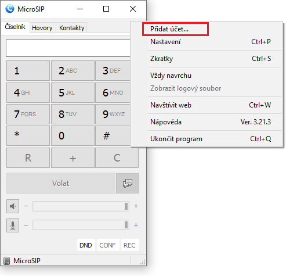Toggle REC call recording
The width and height of the screenshot is (286, 276).
pos(129,245)
